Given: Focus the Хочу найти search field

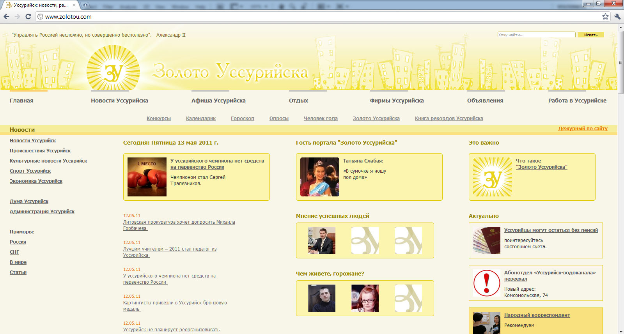Looking at the screenshot, I should pos(537,35).
